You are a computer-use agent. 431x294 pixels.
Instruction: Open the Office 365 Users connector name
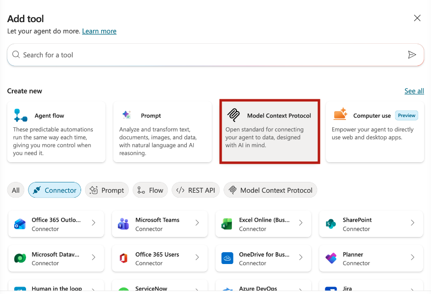pos(157,254)
